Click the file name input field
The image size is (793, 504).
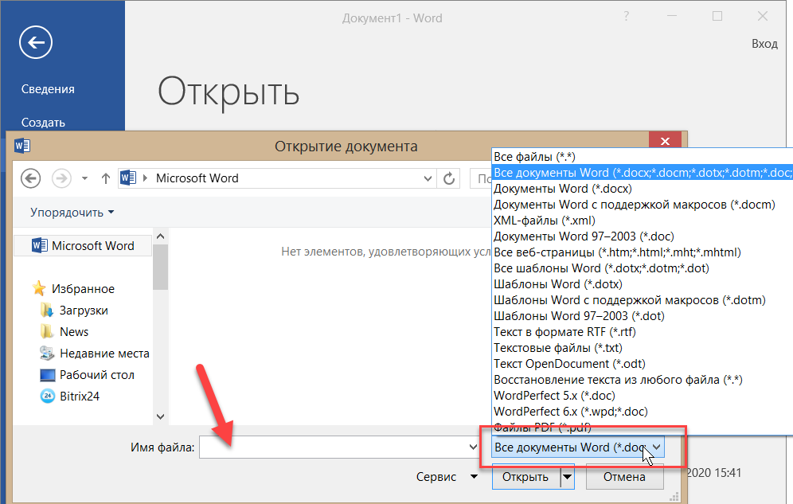(x=333, y=447)
